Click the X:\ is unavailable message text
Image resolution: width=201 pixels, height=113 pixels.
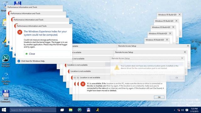pyautogui.click(x=125, y=87)
